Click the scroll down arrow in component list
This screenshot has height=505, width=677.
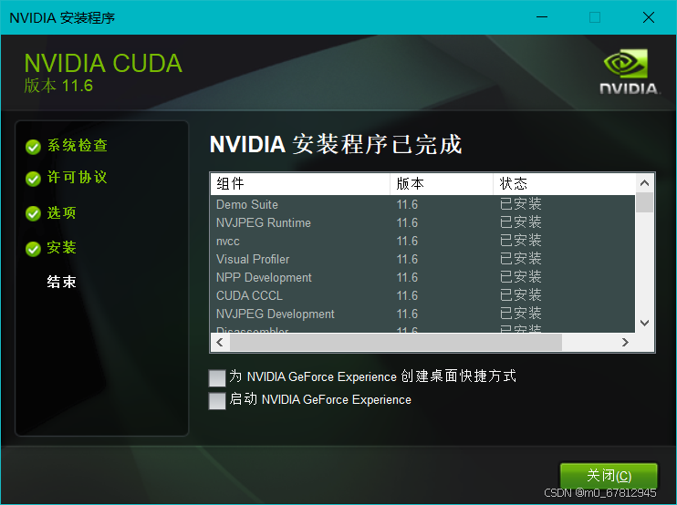pyautogui.click(x=644, y=323)
